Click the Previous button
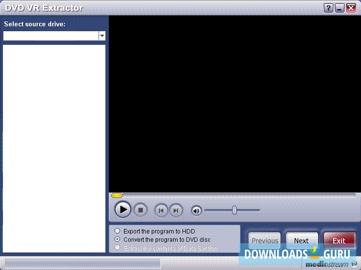The image size is (361, 270). (264, 241)
